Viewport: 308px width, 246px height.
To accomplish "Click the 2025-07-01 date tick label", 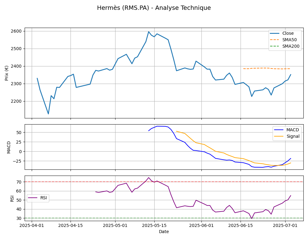I will click(285, 225).
